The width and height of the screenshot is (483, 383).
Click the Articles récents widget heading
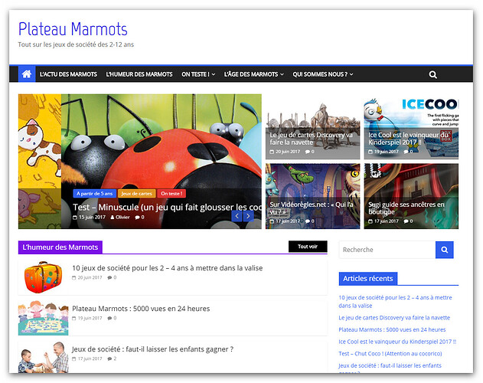click(368, 279)
